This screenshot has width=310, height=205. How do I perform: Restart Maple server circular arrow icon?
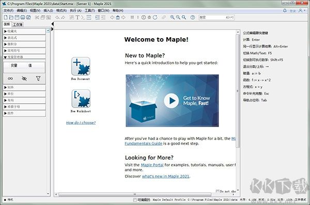click(155, 18)
